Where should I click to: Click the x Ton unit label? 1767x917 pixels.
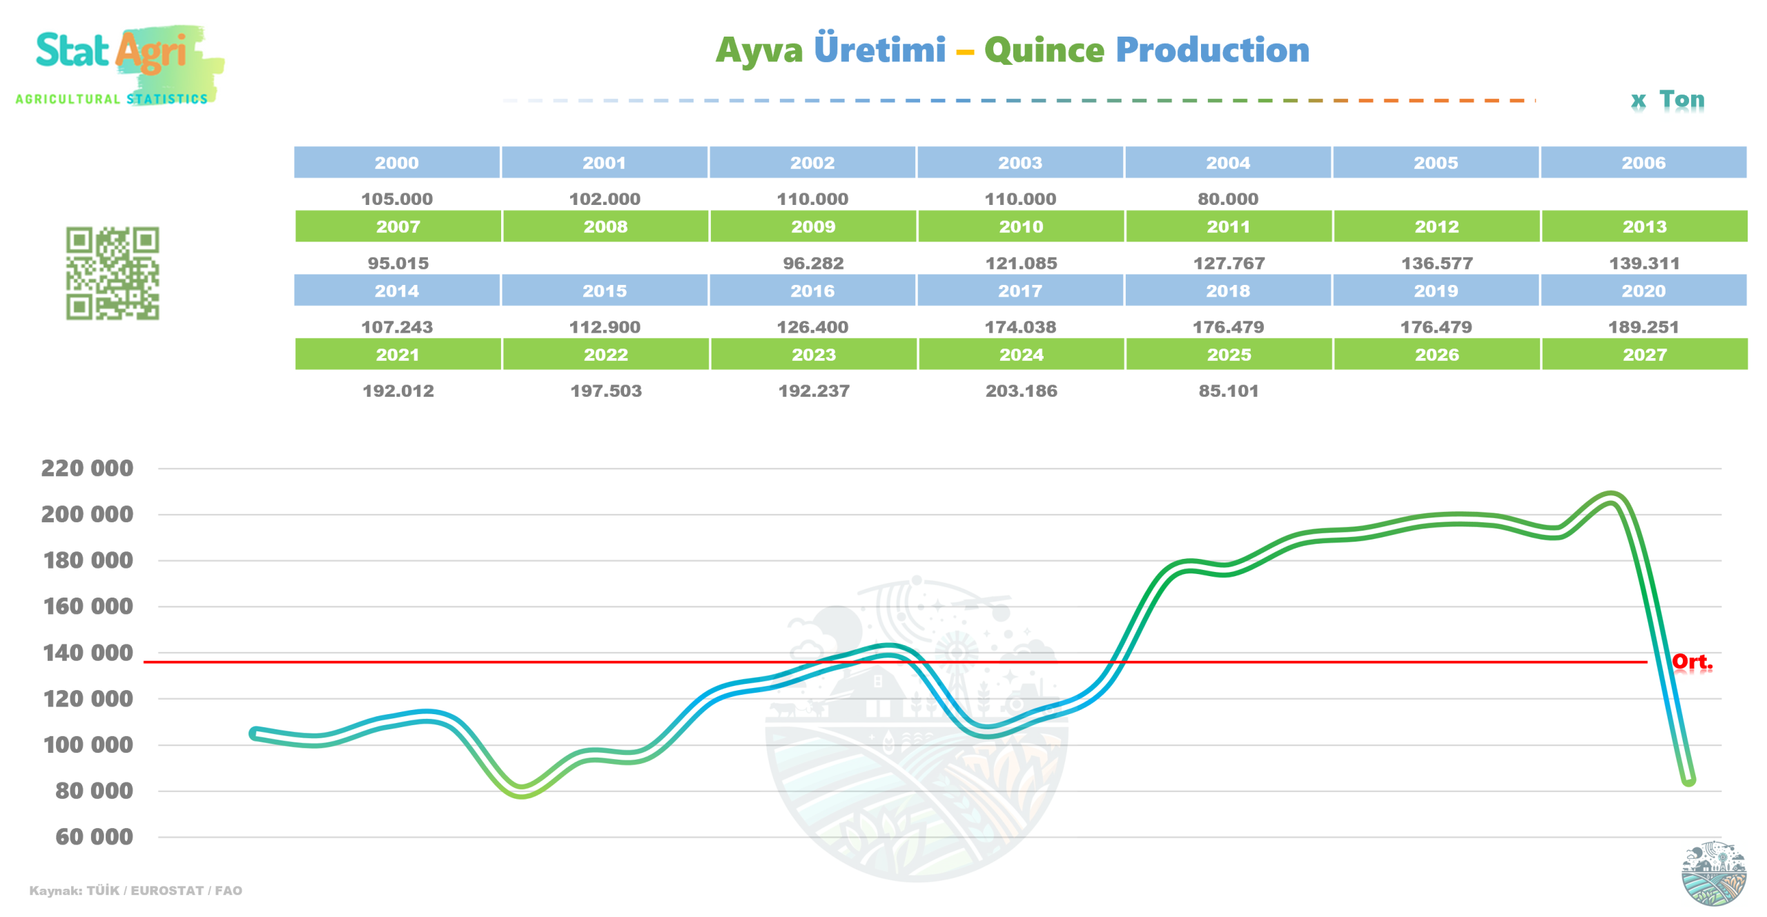[x=1668, y=100]
